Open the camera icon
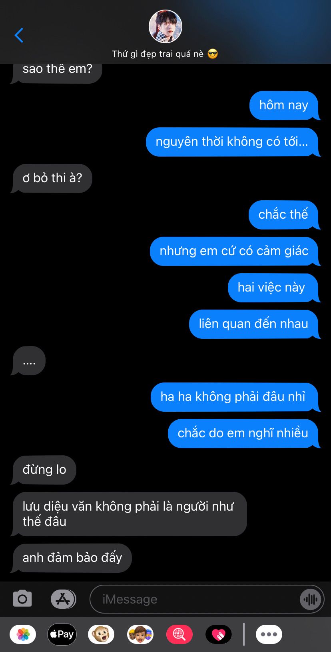Viewport: 331px width, 652px height. [x=22, y=599]
